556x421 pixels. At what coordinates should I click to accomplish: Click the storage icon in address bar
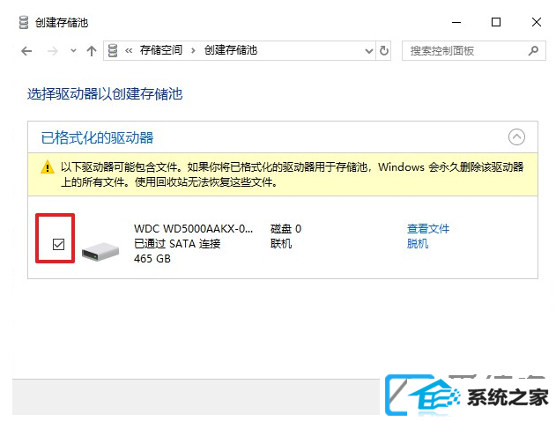[113, 51]
